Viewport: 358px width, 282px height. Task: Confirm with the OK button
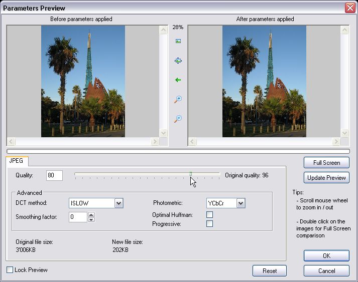click(326, 256)
